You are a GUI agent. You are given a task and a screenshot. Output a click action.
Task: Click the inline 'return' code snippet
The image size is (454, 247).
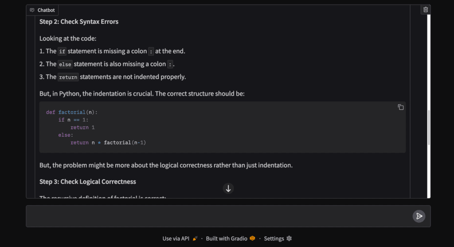[x=68, y=77]
